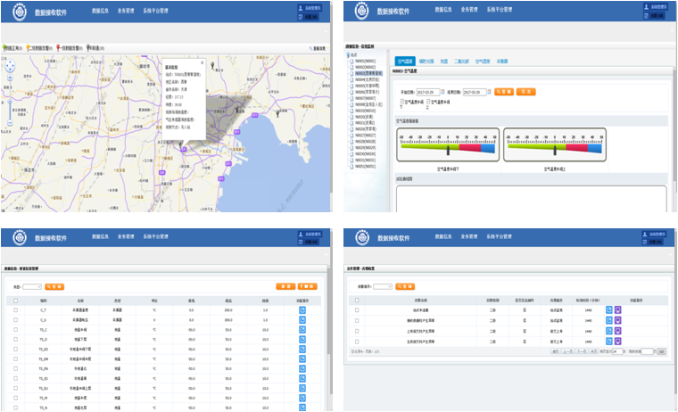678x412 pixels.
Task: Click the monitoring panel vertical scrollbar
Action: point(675,126)
